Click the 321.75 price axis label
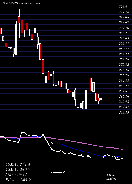132x184 pixels. click(124, 12)
